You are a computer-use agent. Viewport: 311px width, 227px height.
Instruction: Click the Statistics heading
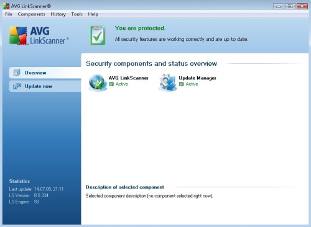(19, 181)
